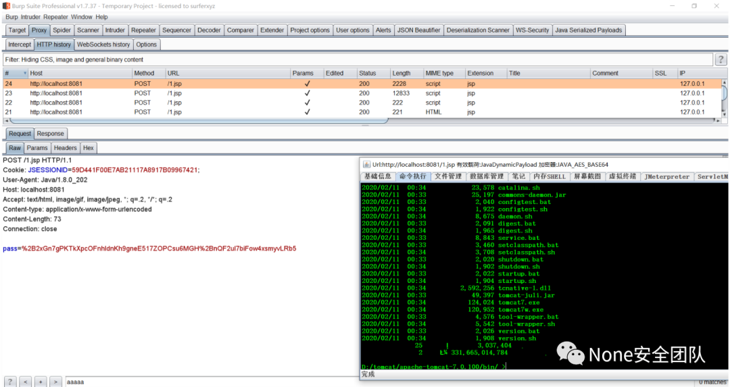The image size is (730, 387).
Task: Go to previous search match with < button
Action: (26, 382)
